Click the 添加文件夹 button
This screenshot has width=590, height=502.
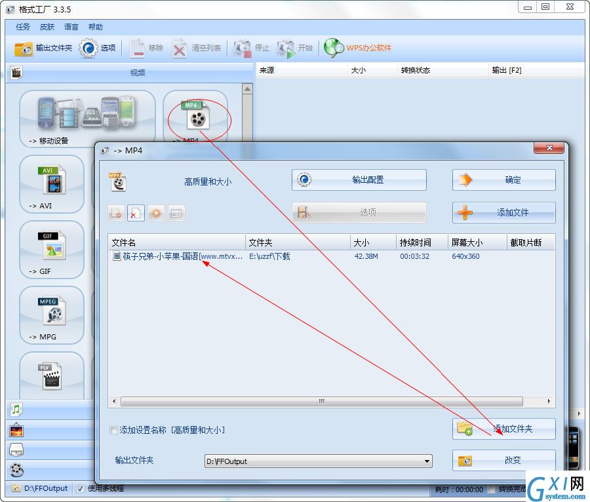pyautogui.click(x=504, y=429)
